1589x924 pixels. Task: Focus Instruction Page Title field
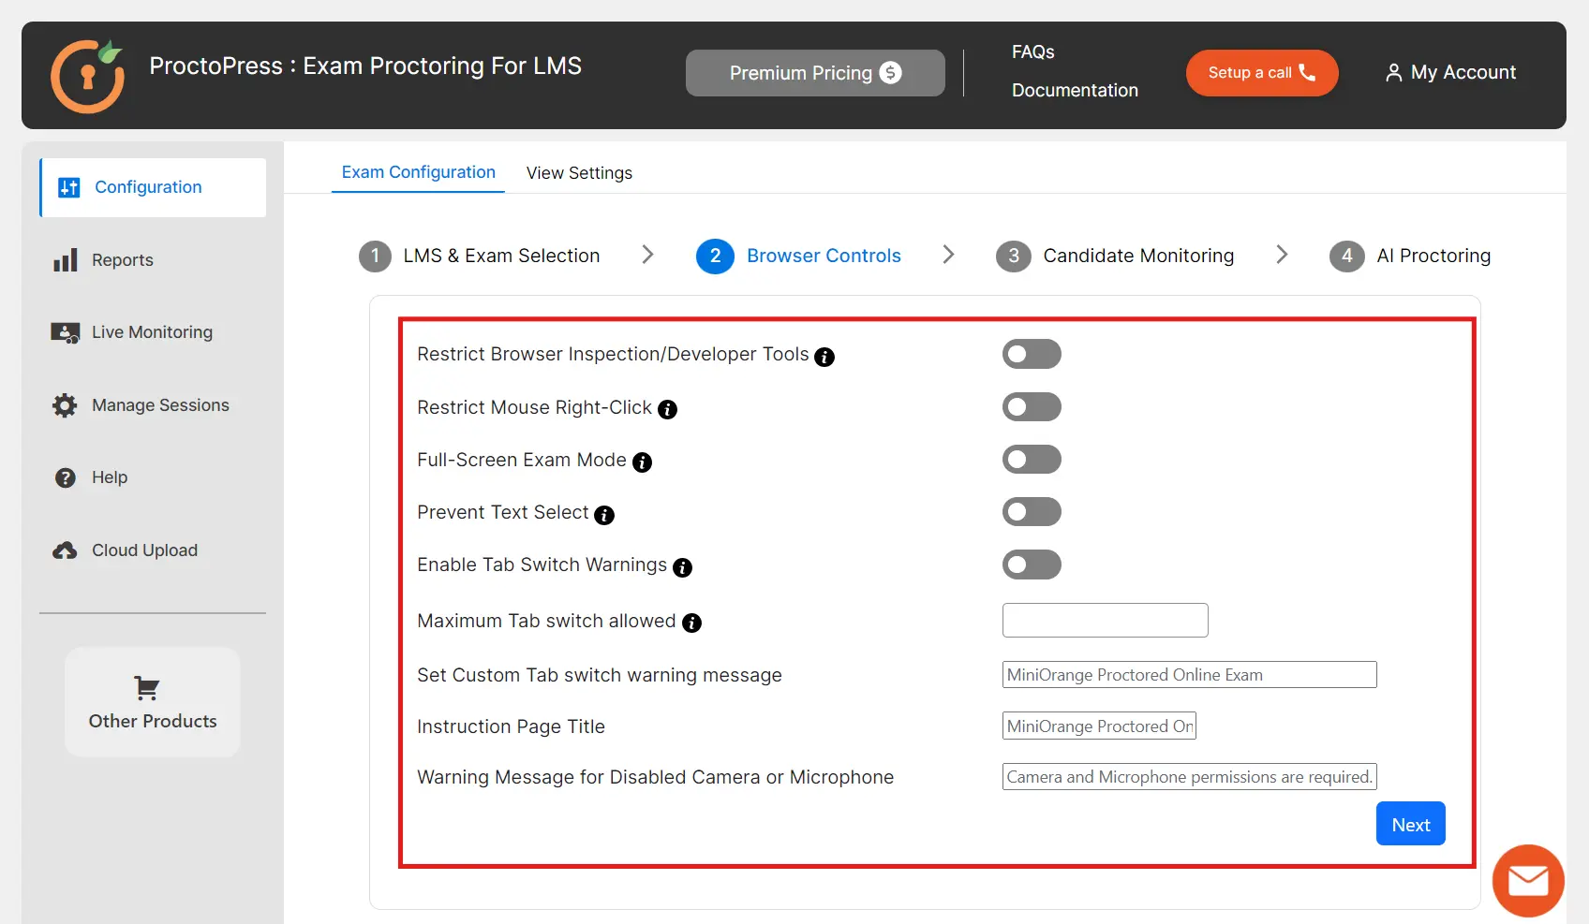(1099, 726)
